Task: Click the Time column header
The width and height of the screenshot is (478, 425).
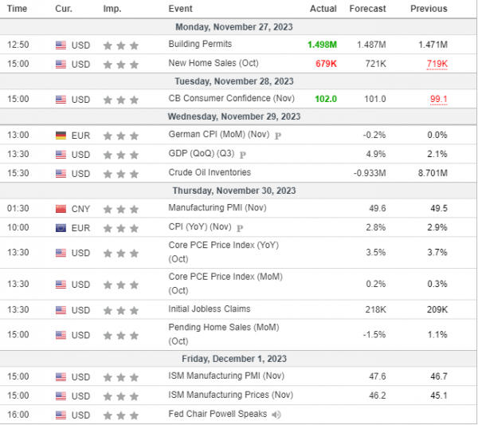Action: (17, 9)
